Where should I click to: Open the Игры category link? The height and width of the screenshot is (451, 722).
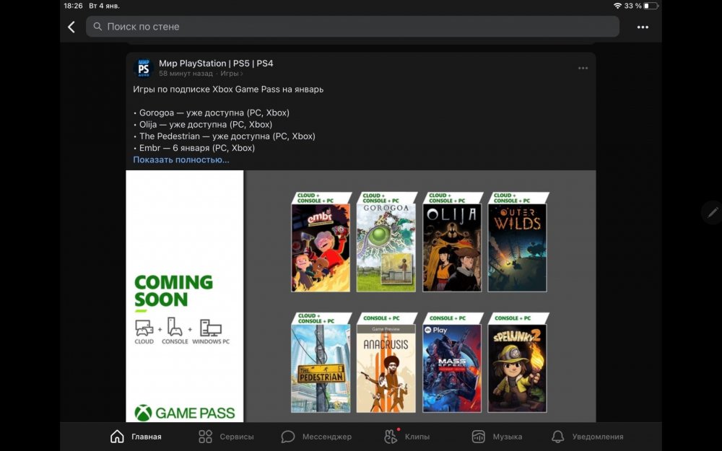230,74
